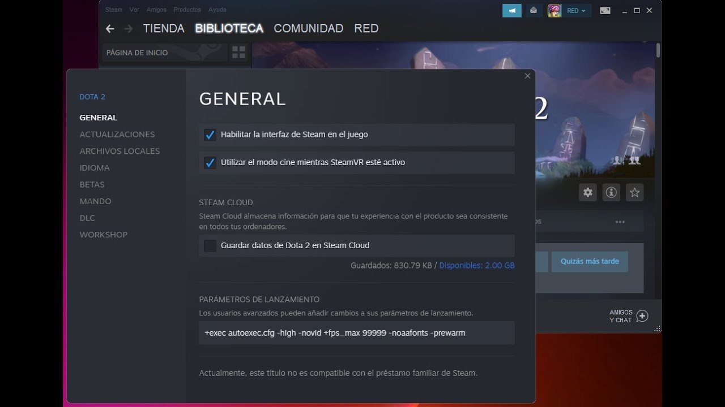Screen dimensions: 725x407
Task: Add Dota 2 to favorites star
Action: point(635,193)
